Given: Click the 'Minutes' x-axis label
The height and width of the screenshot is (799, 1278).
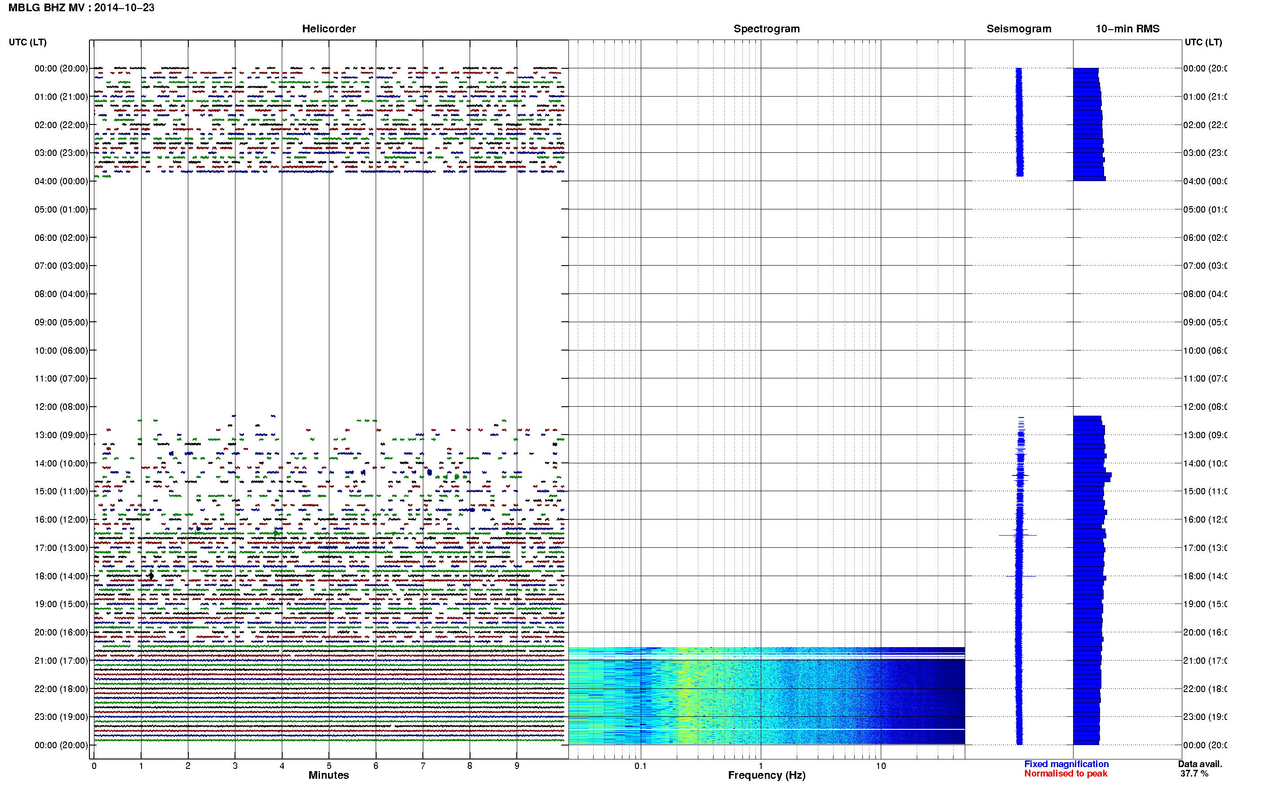Looking at the screenshot, I should [x=328, y=775].
